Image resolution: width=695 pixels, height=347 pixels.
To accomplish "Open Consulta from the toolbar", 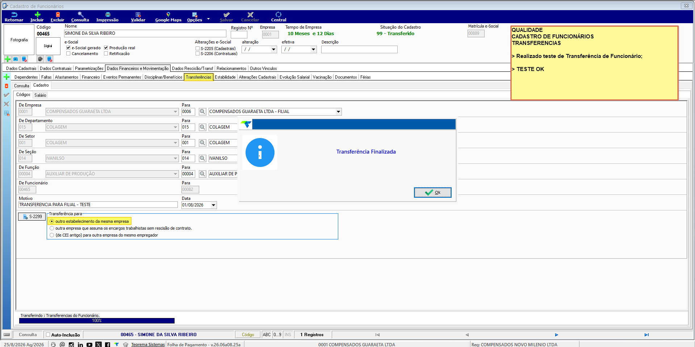I will tap(80, 17).
